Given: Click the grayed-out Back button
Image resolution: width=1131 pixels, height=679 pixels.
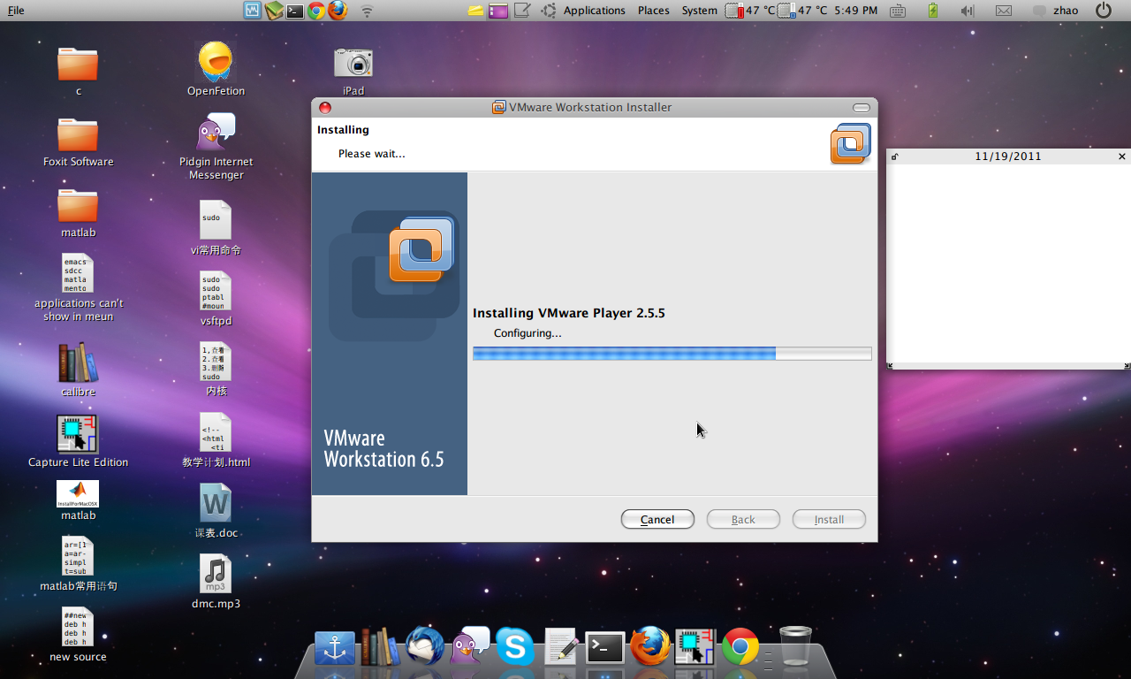Looking at the screenshot, I should coord(743,519).
